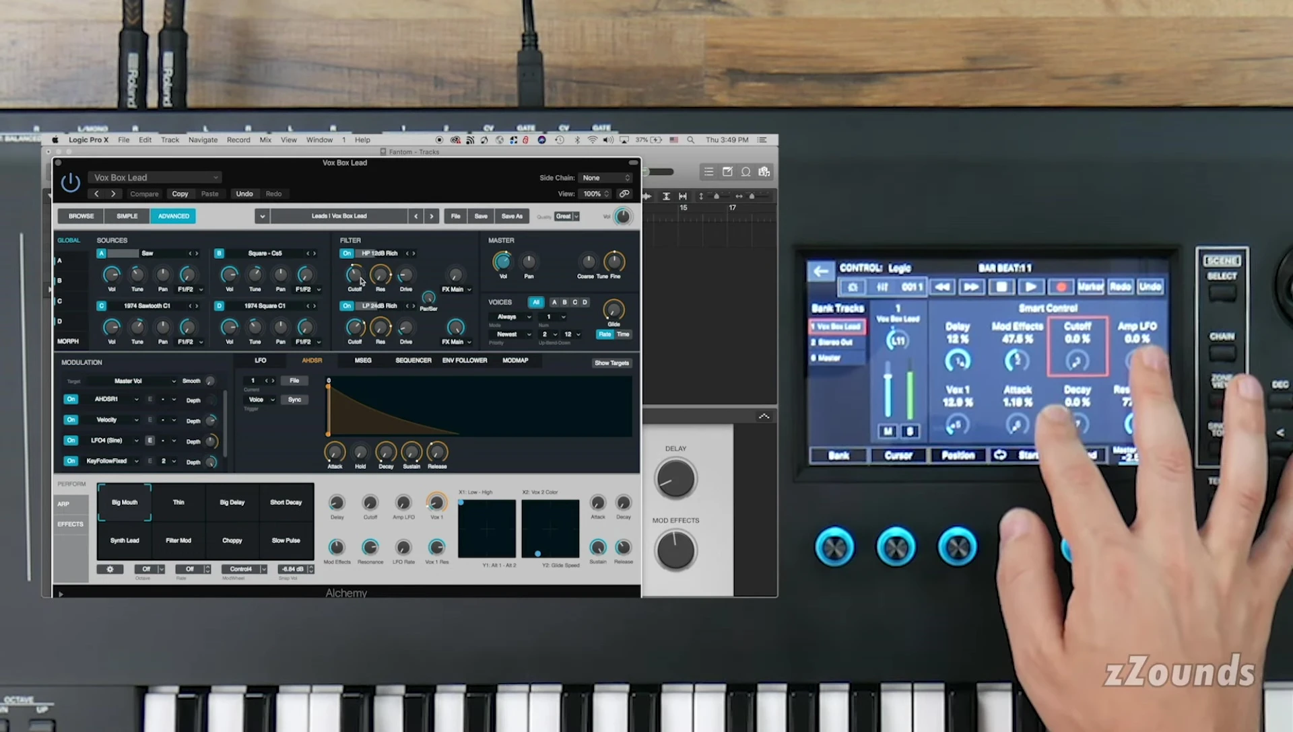The width and height of the screenshot is (1293, 732).
Task: Open the Newest priority dropdown
Action: click(x=512, y=334)
